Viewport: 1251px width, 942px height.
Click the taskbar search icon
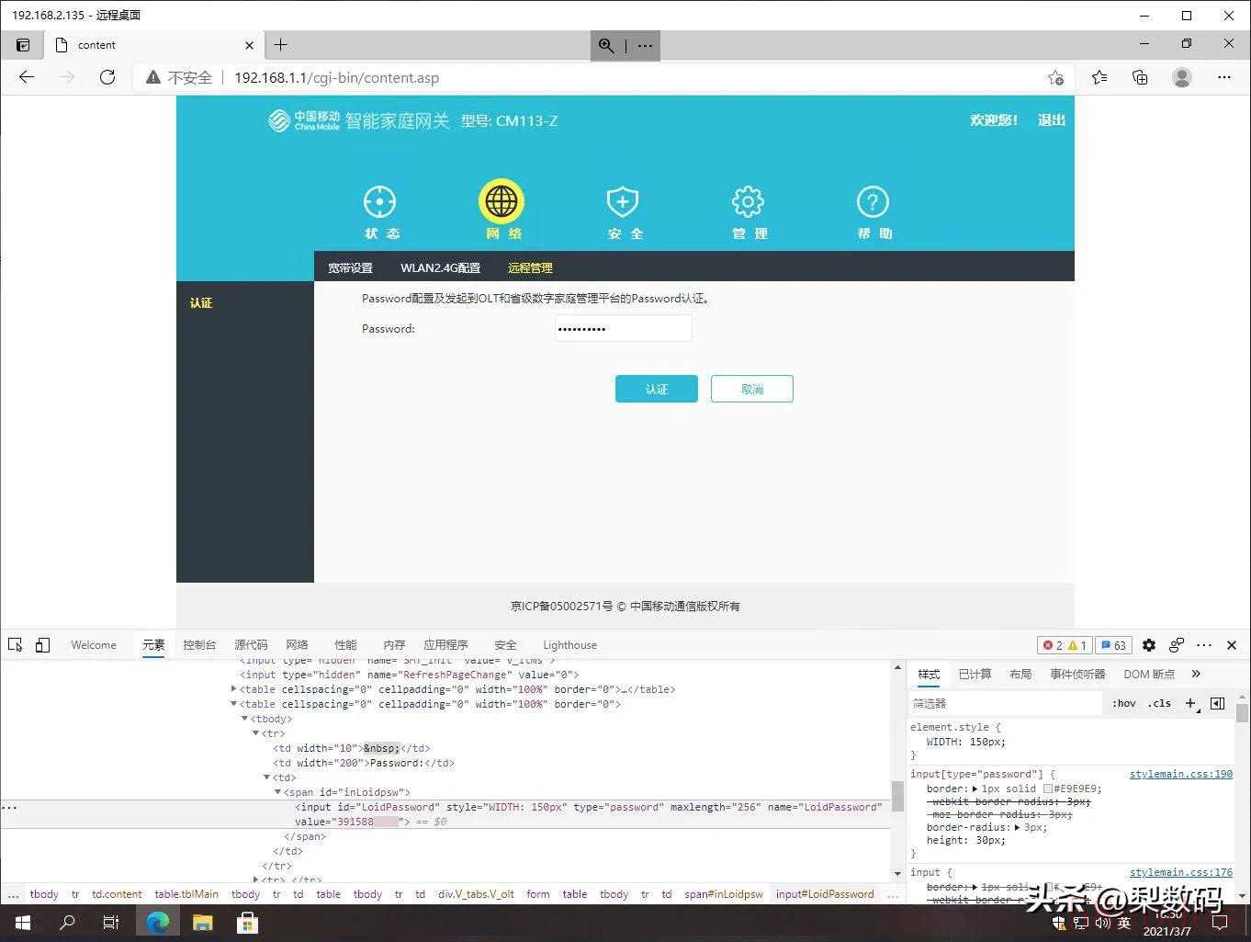click(67, 923)
